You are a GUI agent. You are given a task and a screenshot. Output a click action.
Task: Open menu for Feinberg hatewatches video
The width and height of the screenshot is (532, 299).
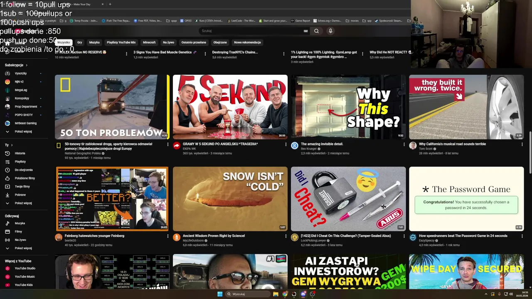(x=168, y=236)
